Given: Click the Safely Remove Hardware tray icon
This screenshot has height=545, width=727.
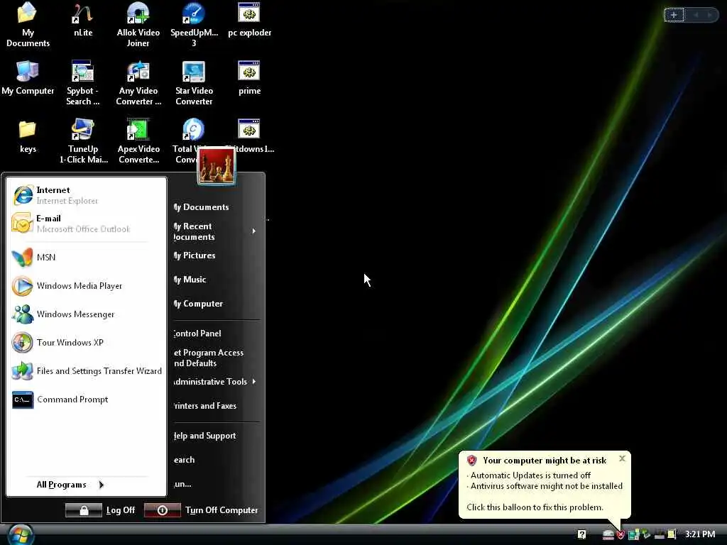Looking at the screenshot, I should (608, 535).
